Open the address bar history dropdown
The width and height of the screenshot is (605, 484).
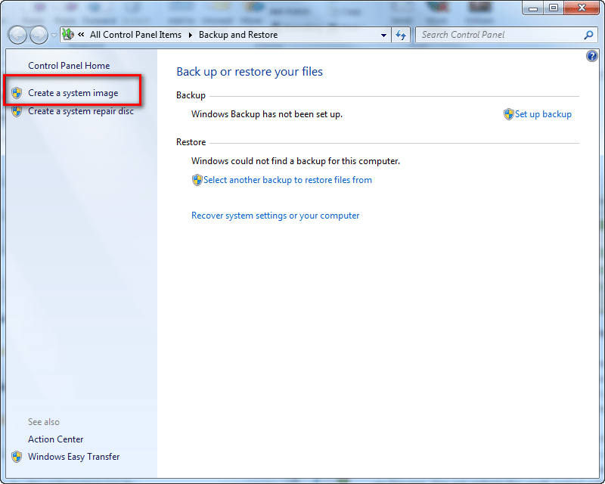click(383, 35)
